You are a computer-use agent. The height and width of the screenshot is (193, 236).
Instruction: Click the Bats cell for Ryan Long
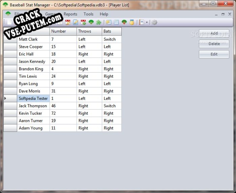[x=112, y=84]
